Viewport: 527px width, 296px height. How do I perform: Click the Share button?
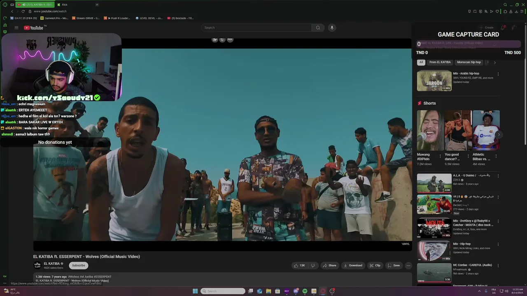(x=329, y=266)
